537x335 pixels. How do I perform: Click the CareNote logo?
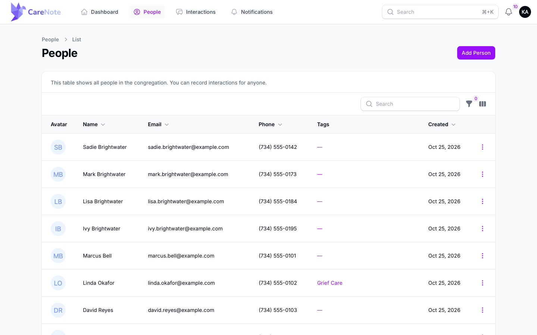[x=36, y=12]
